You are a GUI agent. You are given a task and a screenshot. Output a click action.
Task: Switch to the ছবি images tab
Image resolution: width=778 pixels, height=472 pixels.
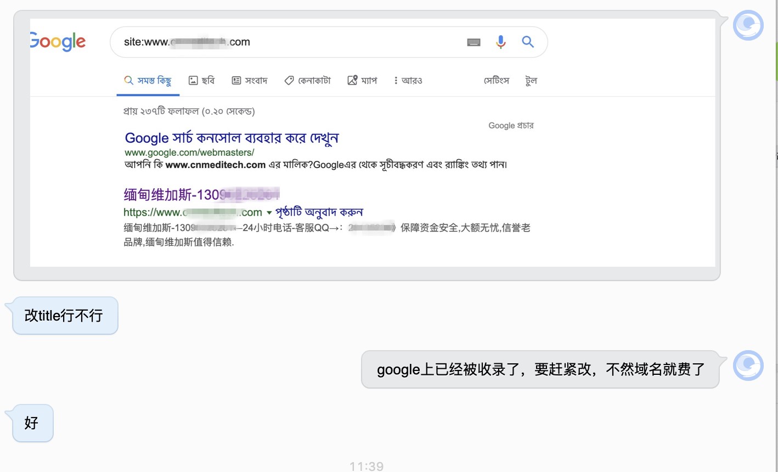201,80
